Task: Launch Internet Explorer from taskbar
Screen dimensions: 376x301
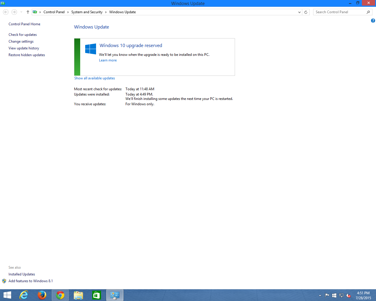Action: point(24,295)
